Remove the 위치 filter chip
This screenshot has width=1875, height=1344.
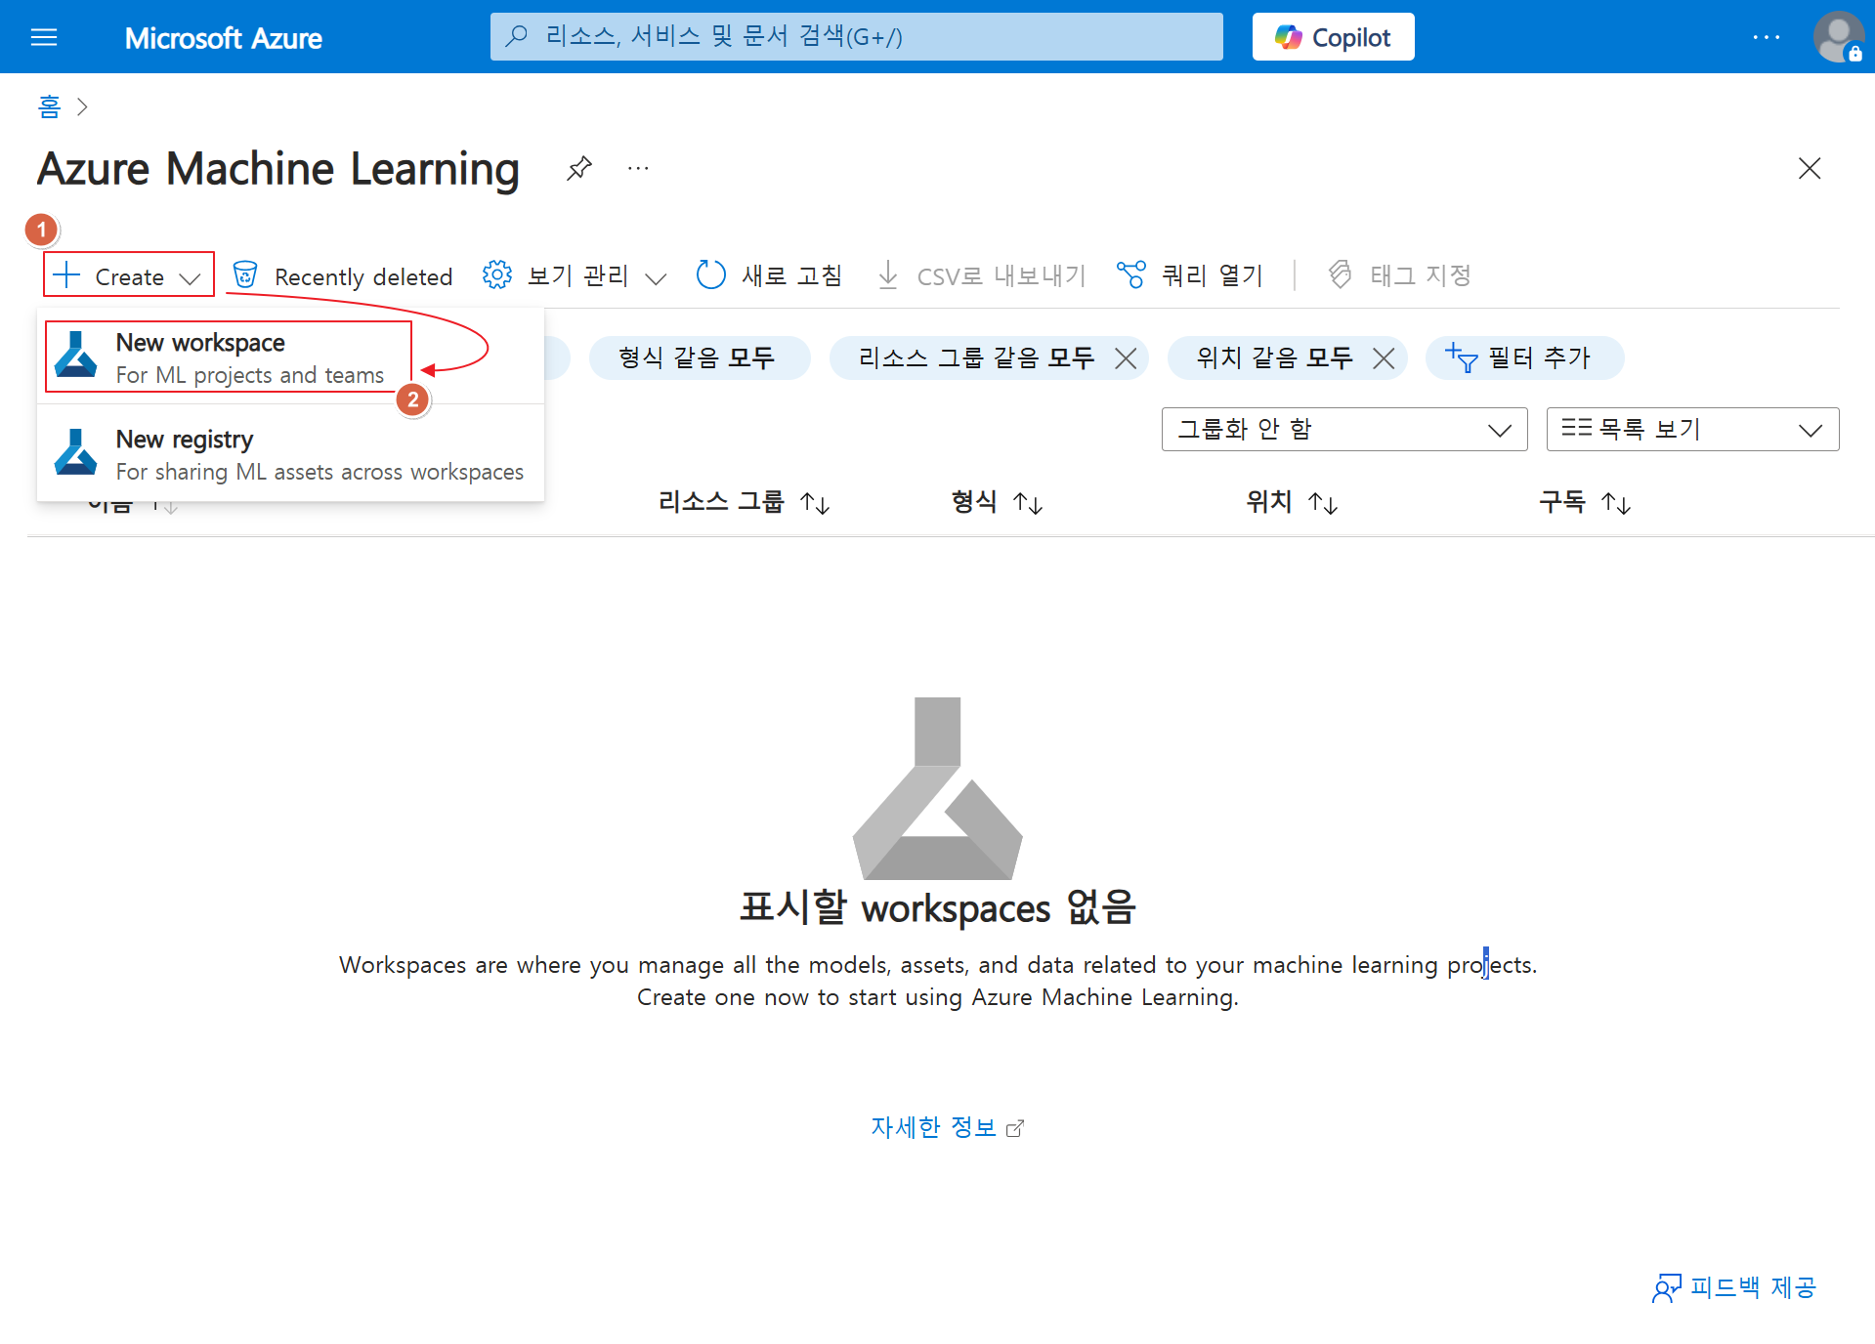click(x=1384, y=358)
